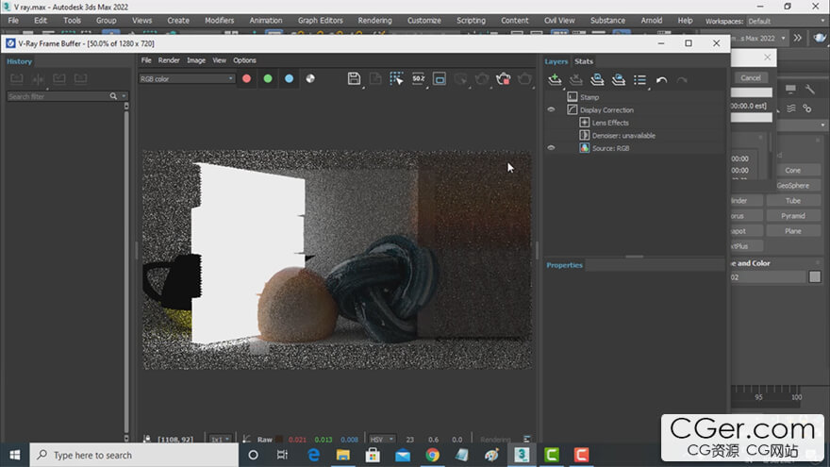The image size is (830, 467).
Task: Click the lock pixel info icon in status bar
Action: pos(147,439)
